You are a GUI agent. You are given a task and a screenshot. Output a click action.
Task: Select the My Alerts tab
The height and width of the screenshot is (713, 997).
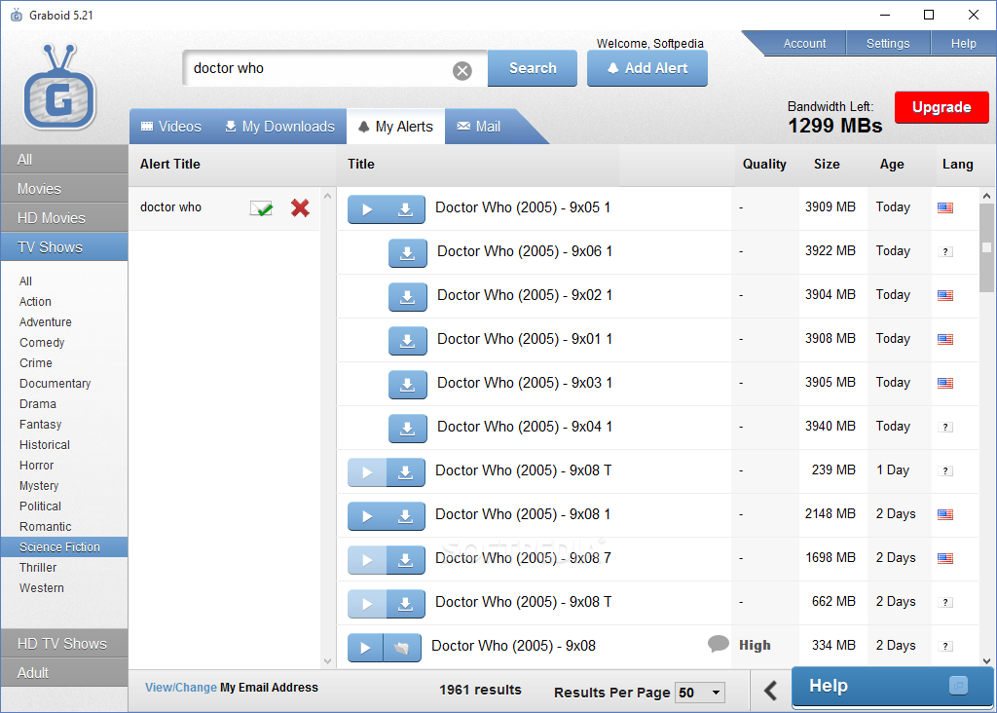click(x=395, y=127)
